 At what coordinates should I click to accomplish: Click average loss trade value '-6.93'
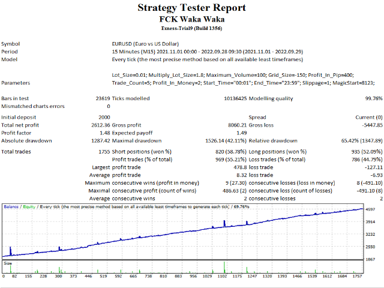coord(376,175)
